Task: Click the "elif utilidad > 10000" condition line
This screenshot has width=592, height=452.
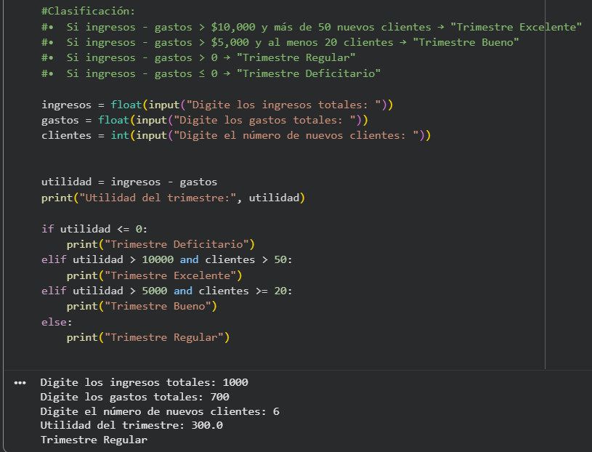Action: (167, 259)
